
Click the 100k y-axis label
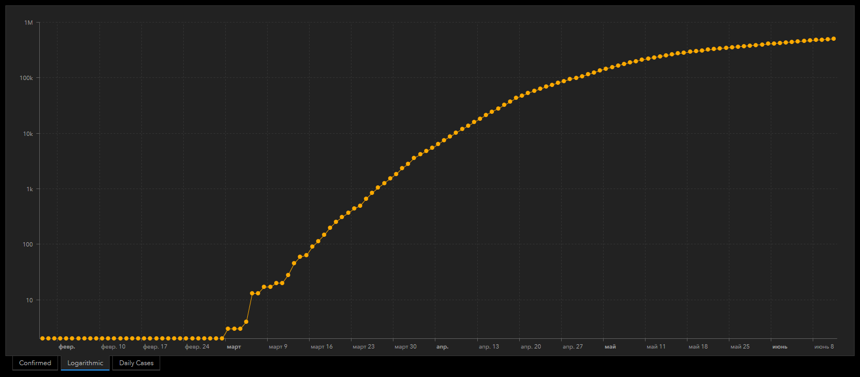(26, 78)
